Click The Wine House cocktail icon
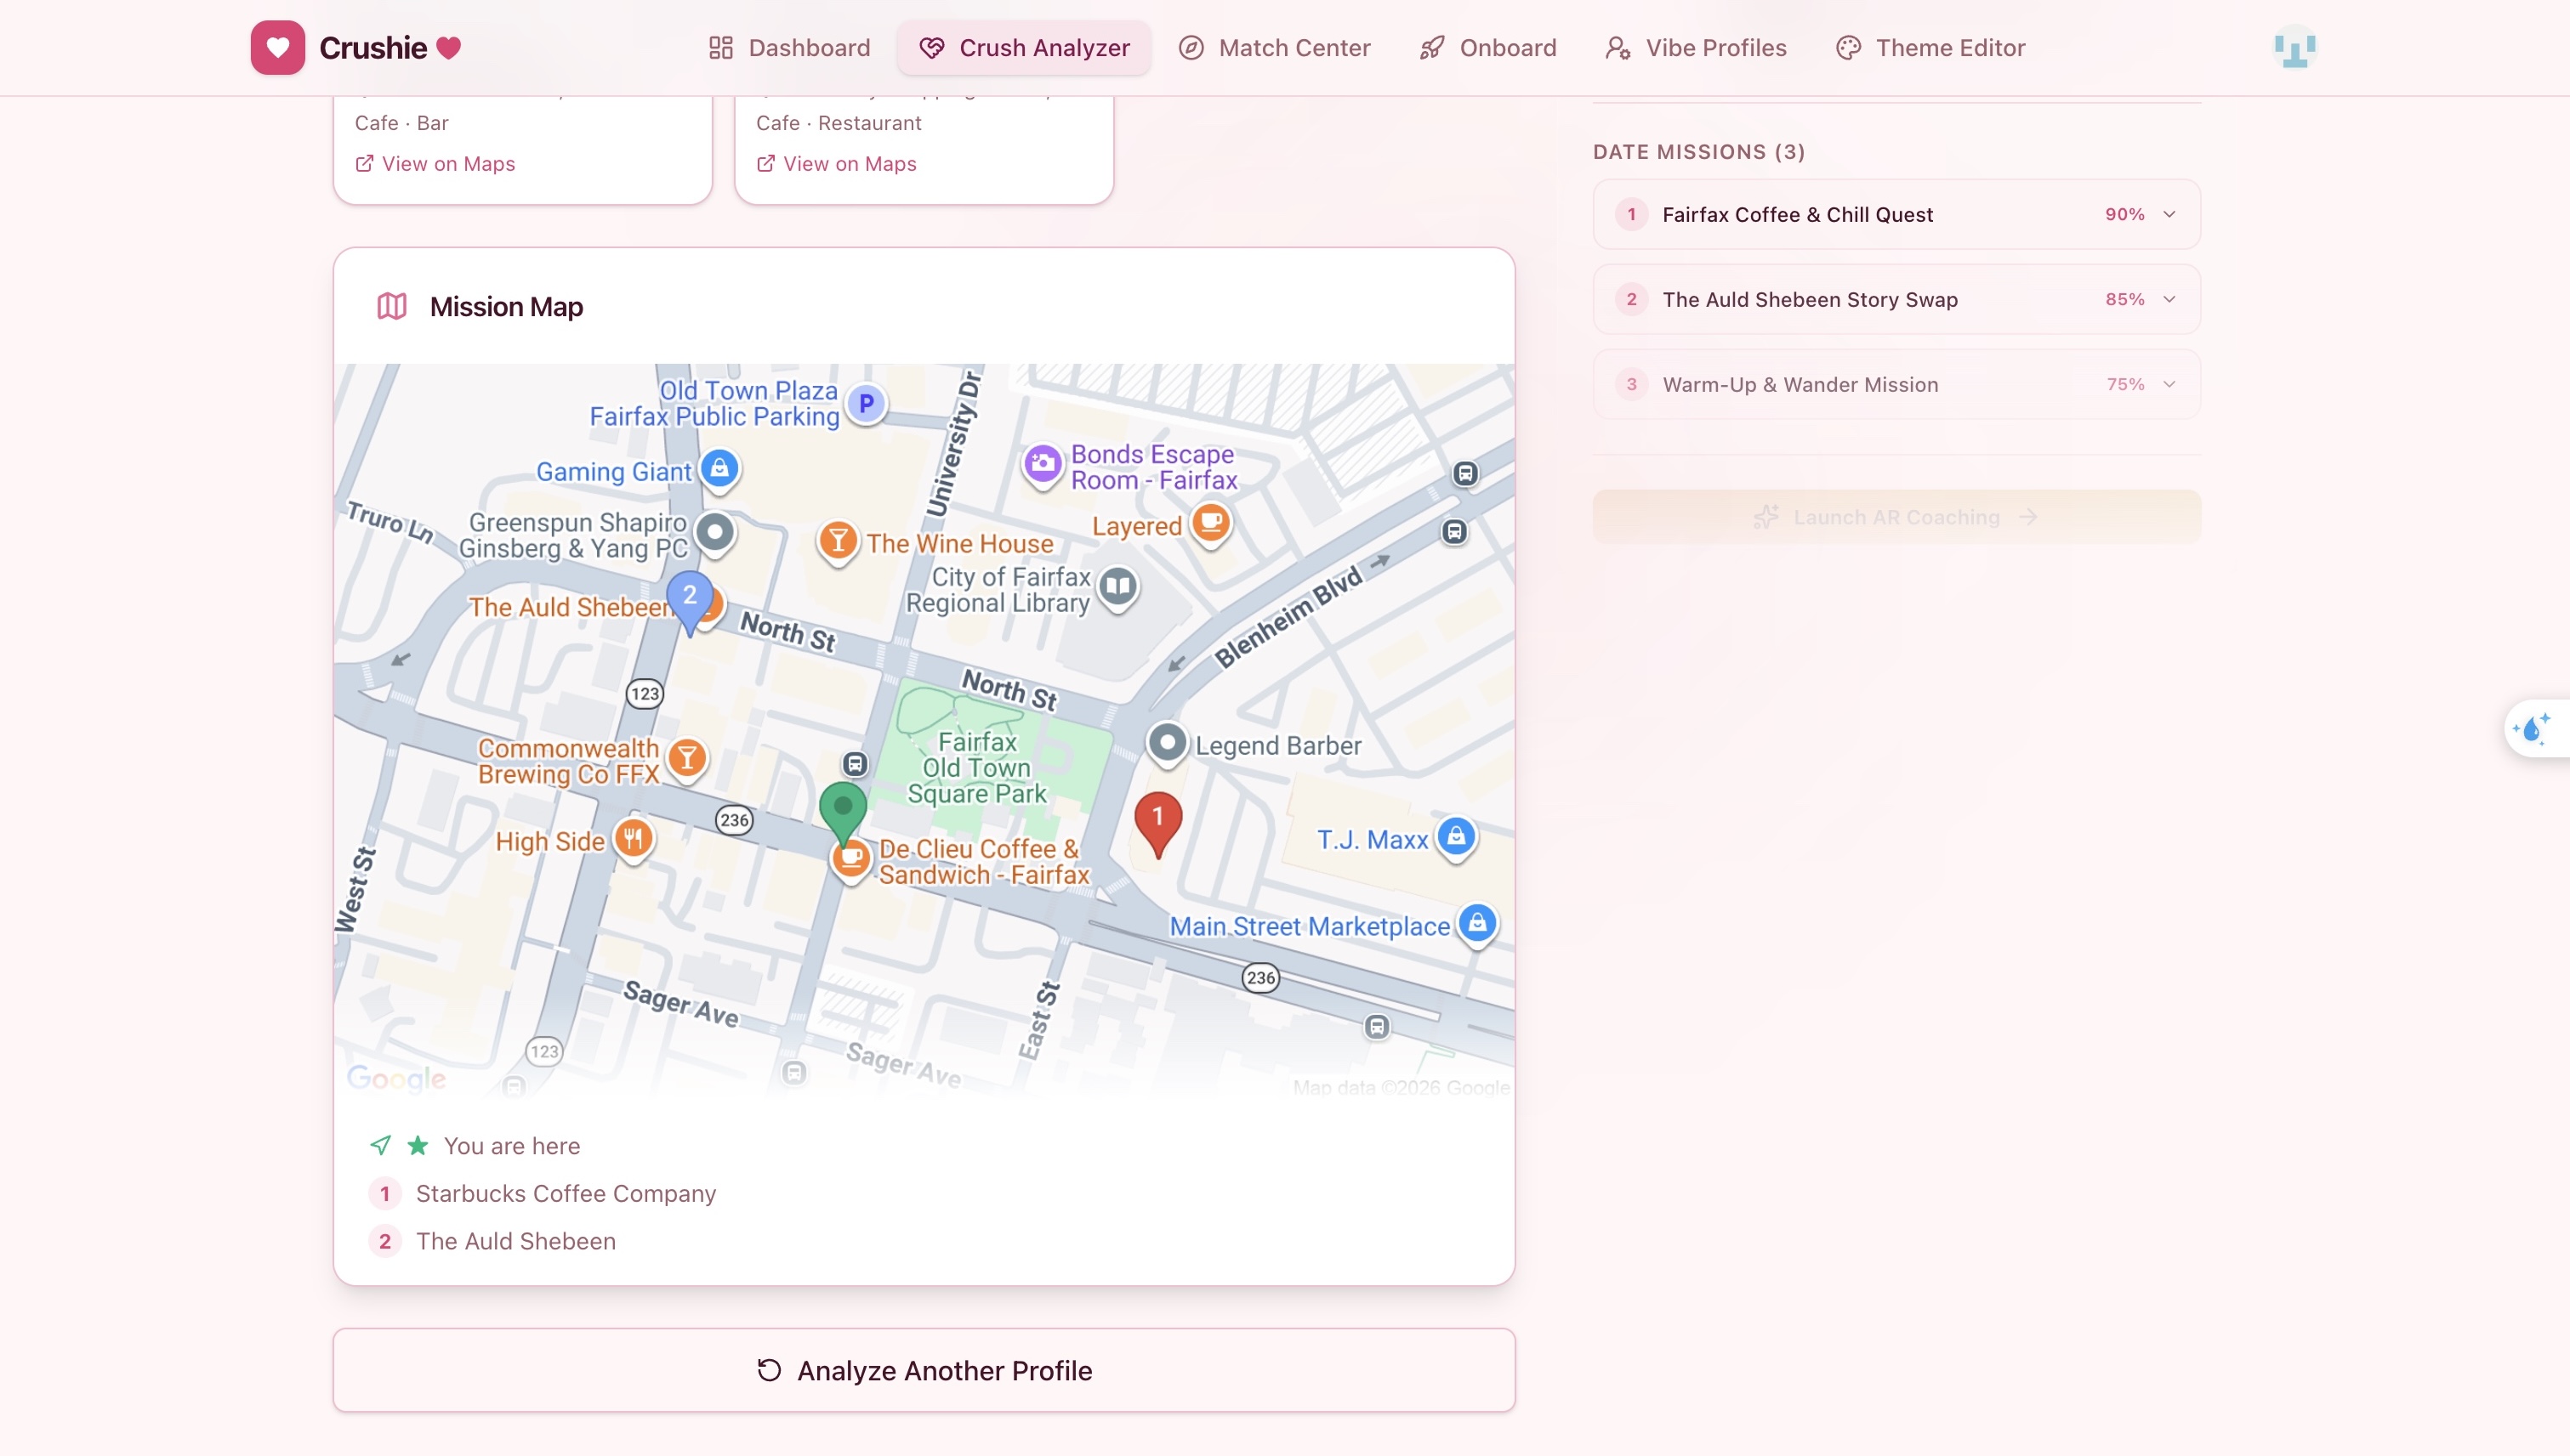 [838, 541]
